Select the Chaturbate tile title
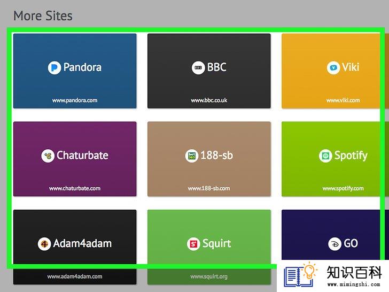The image size is (389, 292). click(x=82, y=156)
